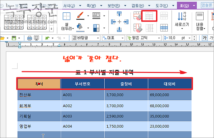This screenshot has width=214, height=138.
Task: Click the cell 영업부
Action: point(39,126)
